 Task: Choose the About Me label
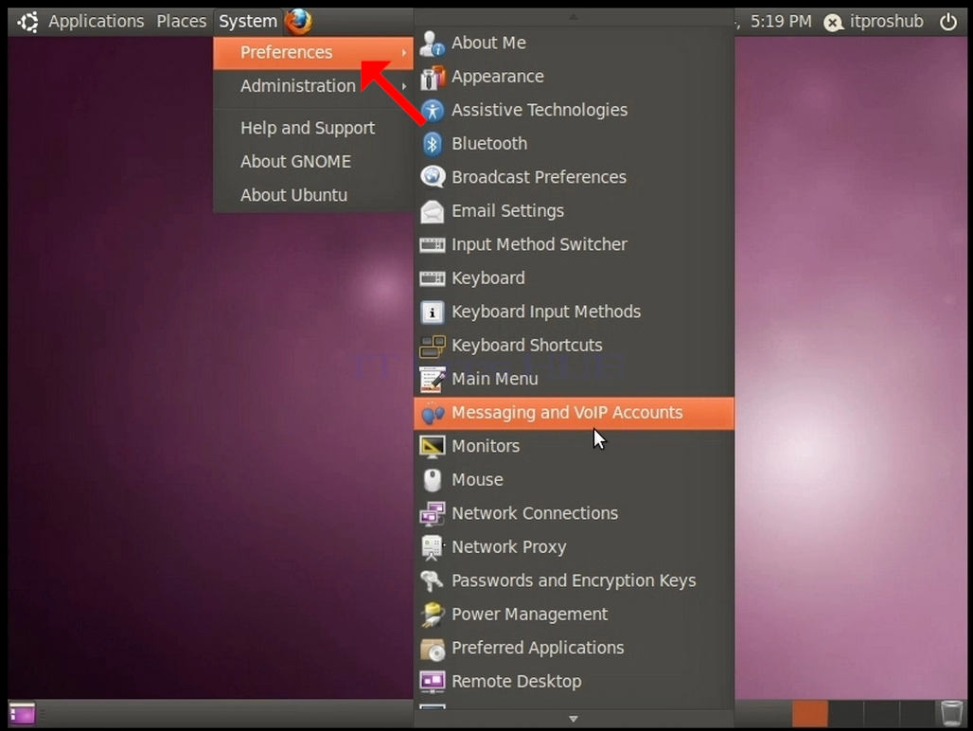(x=488, y=43)
